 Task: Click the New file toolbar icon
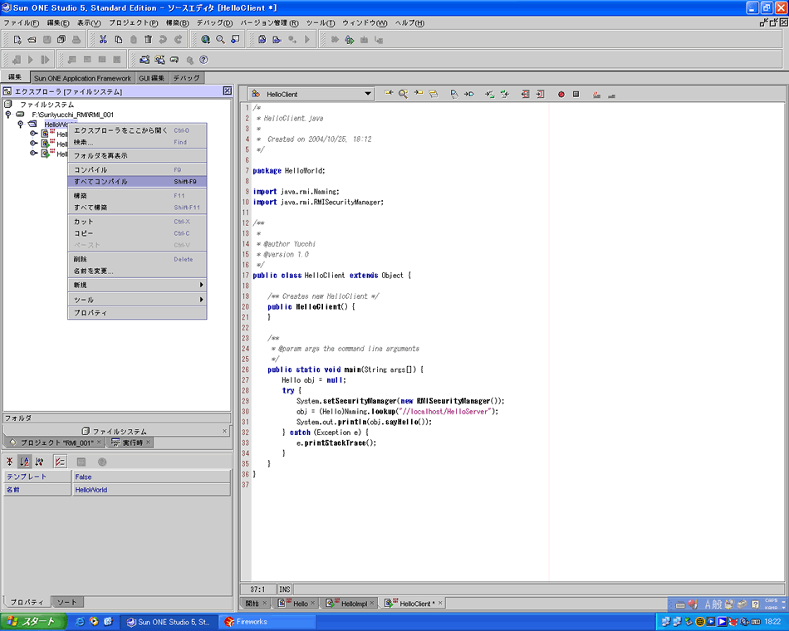pos(17,39)
